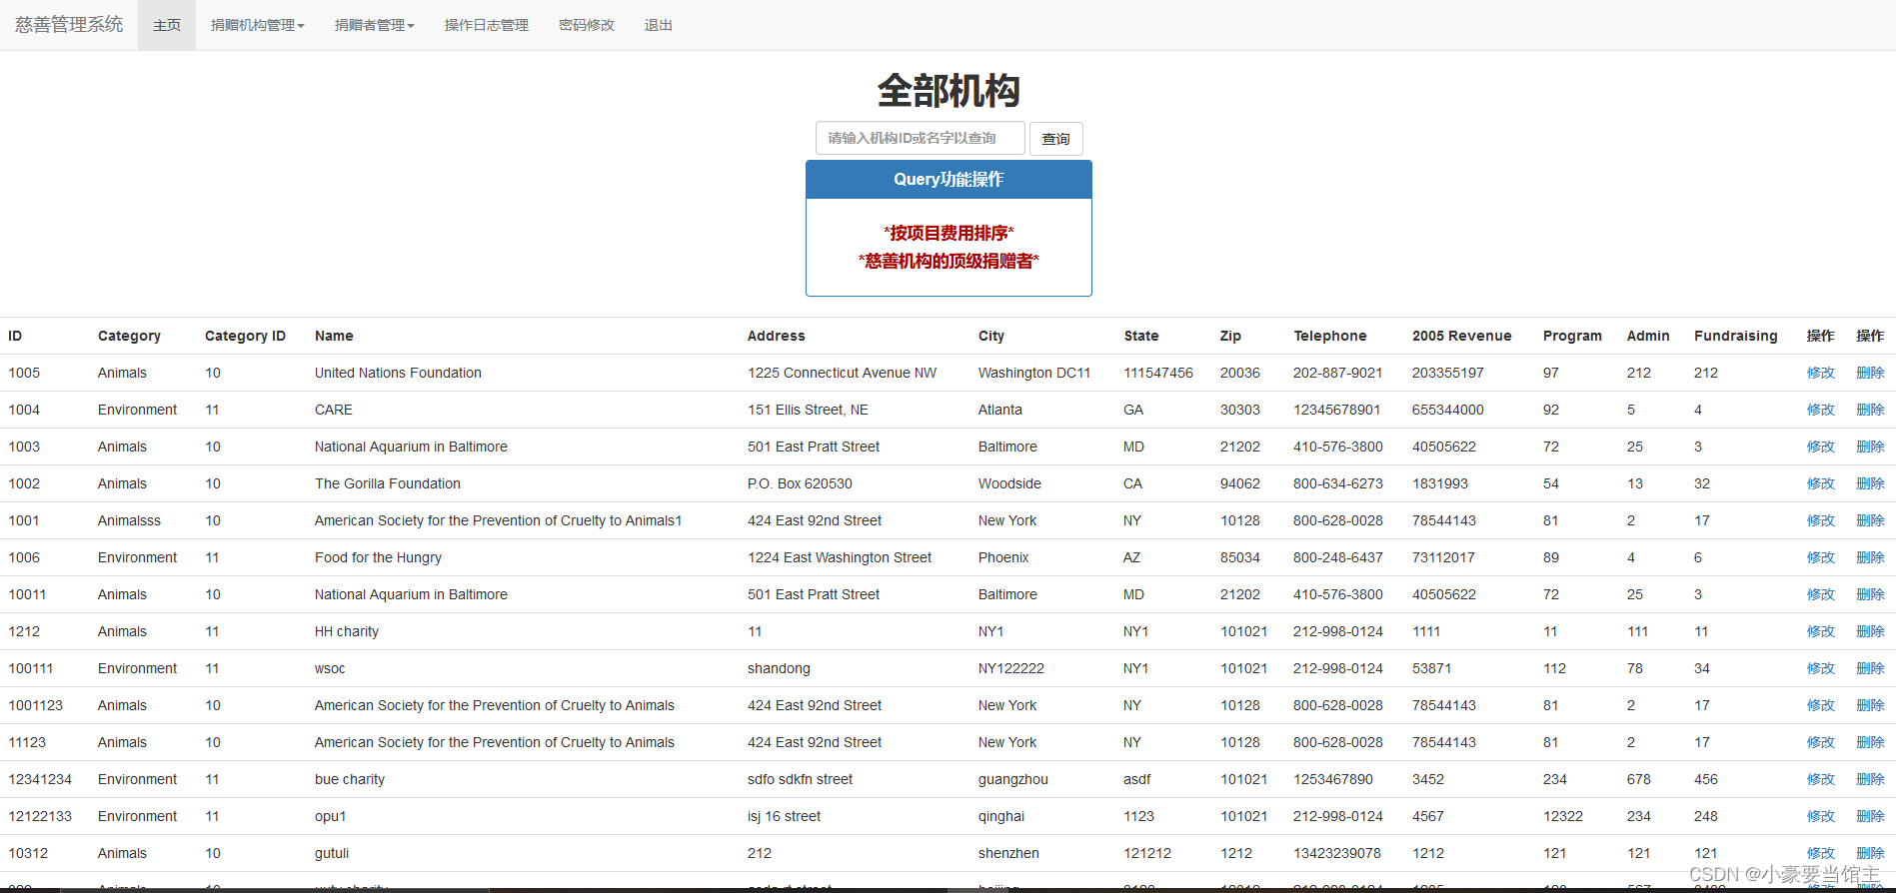Screen dimensions: 1896x893
Task: Click 删除 for HH charity
Action: (1870, 631)
